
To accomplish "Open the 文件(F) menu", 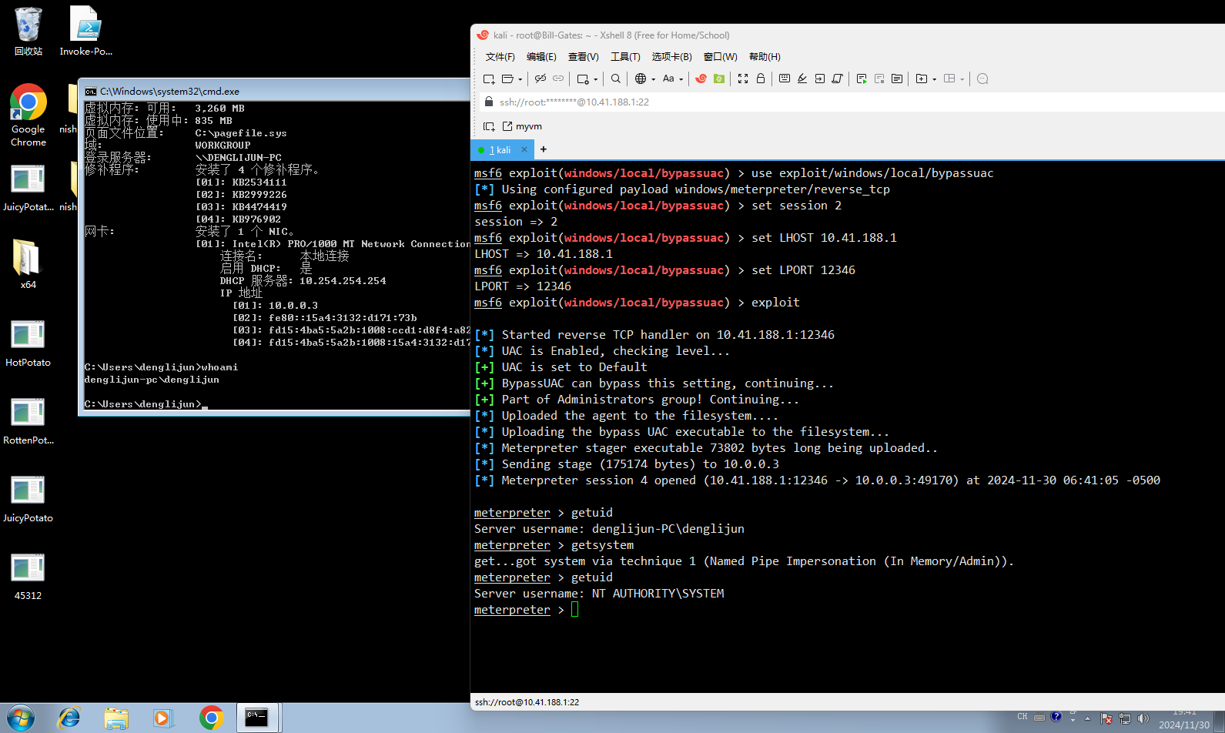I will pyautogui.click(x=500, y=57).
